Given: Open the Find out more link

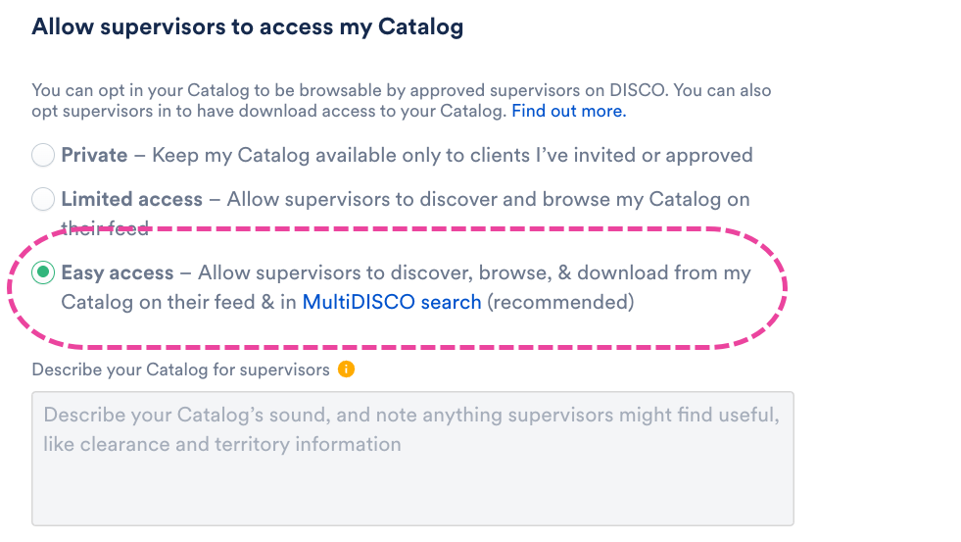Looking at the screenshot, I should point(568,111).
